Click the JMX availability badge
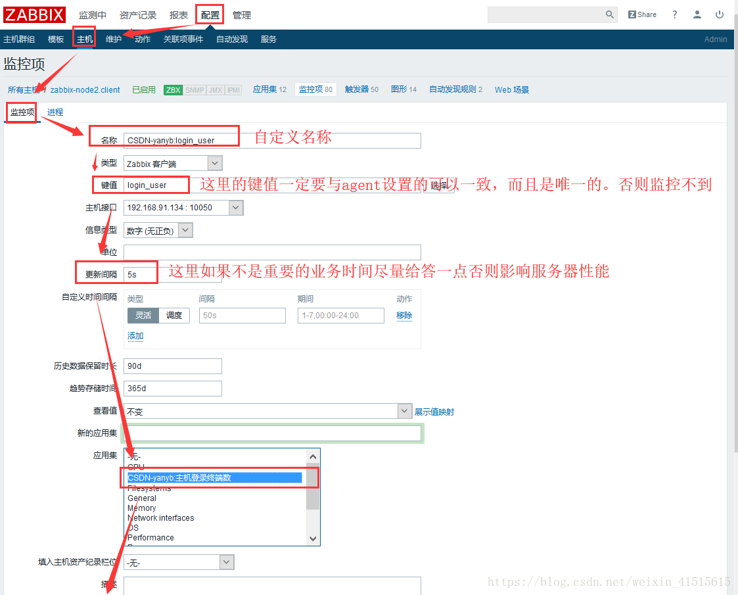Viewport: 738px width, 595px height. pyautogui.click(x=216, y=90)
